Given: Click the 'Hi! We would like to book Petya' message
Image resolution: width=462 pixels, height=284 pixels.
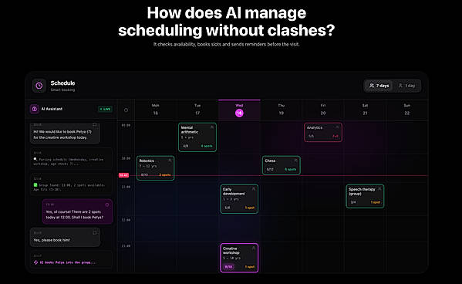Looking at the screenshot, I should tap(65, 134).
